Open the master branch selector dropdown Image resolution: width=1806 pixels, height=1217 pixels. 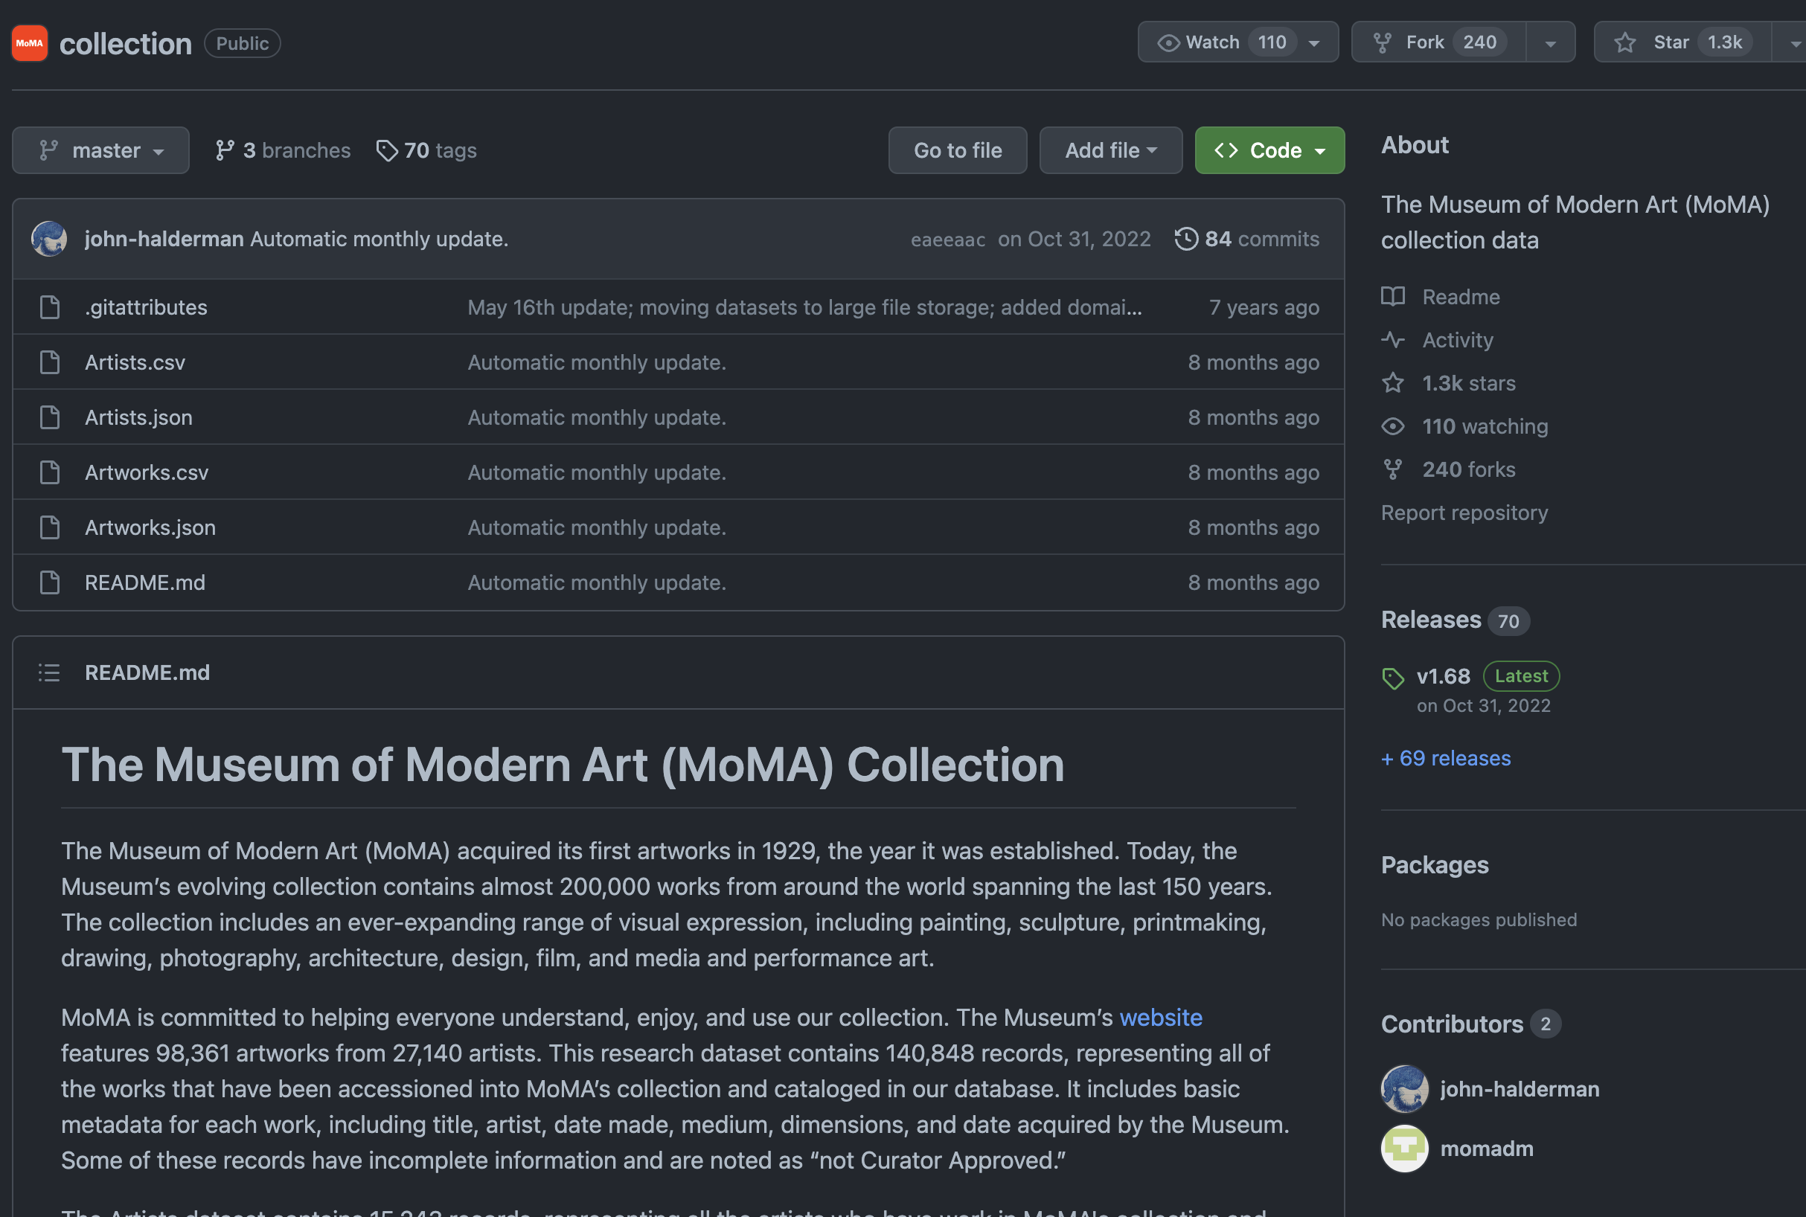(x=101, y=150)
